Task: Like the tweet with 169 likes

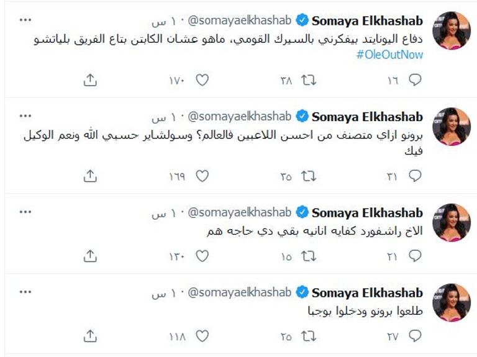Action: (201, 176)
